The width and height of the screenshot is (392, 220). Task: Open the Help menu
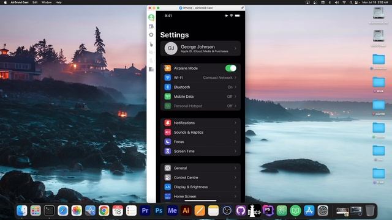point(59,2)
